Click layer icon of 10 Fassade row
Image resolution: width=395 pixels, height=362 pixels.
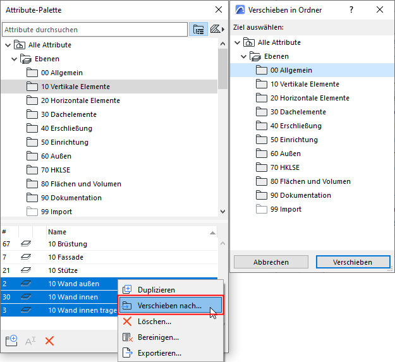[26, 256]
